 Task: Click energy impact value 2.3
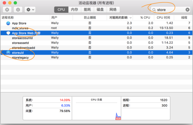[x=129, y=23]
